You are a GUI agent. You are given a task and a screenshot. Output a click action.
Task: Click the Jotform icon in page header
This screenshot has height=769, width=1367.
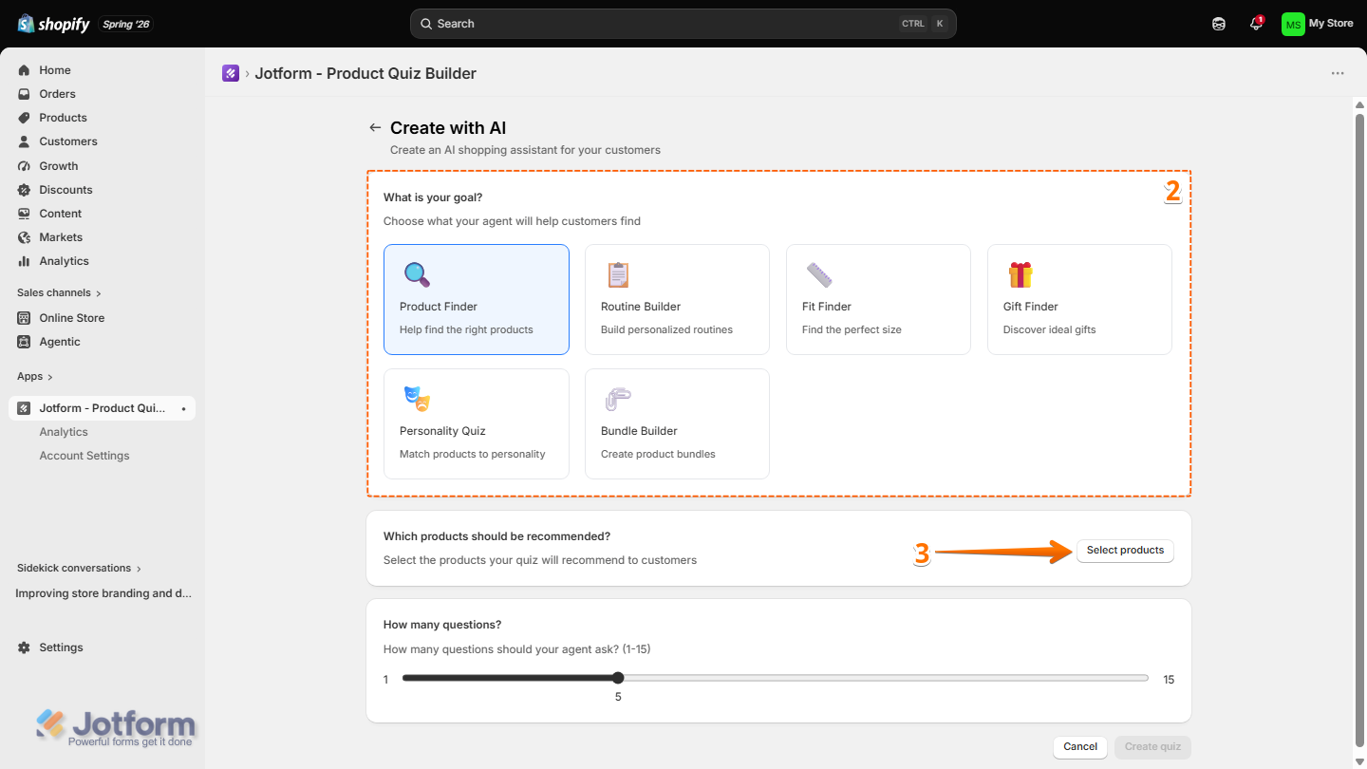231,73
